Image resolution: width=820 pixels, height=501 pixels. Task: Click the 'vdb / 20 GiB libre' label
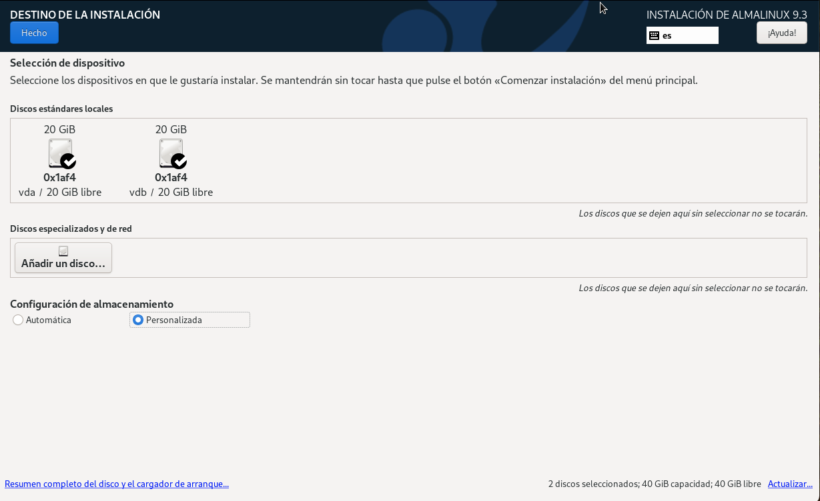(171, 193)
